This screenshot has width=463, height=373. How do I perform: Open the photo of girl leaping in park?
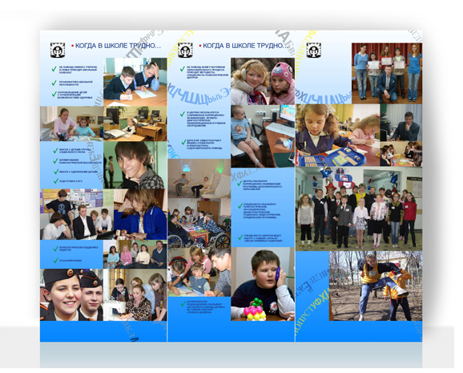(x=376, y=286)
